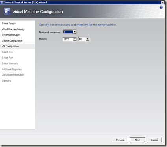
Task: Select the Select Host step
Action: [x=7, y=52]
